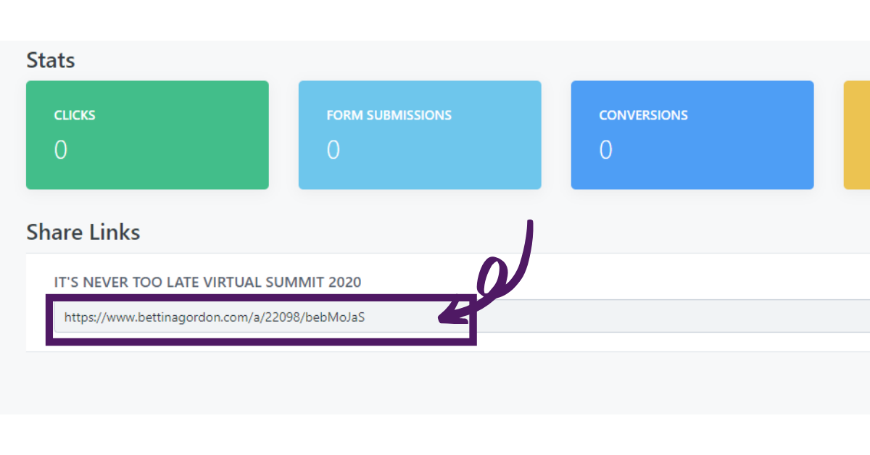Click the zero count under Clicks
870x455 pixels.
click(61, 150)
